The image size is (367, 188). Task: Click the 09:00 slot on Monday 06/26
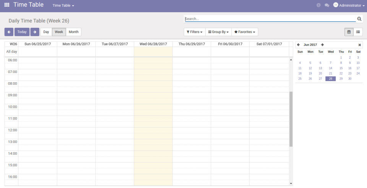point(76,95)
